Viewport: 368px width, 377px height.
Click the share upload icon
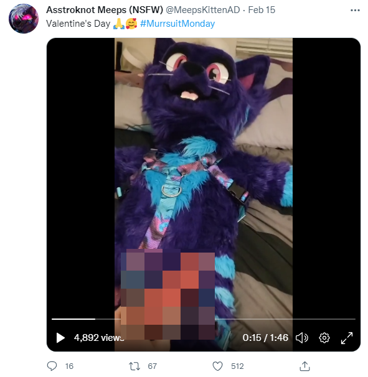point(304,366)
